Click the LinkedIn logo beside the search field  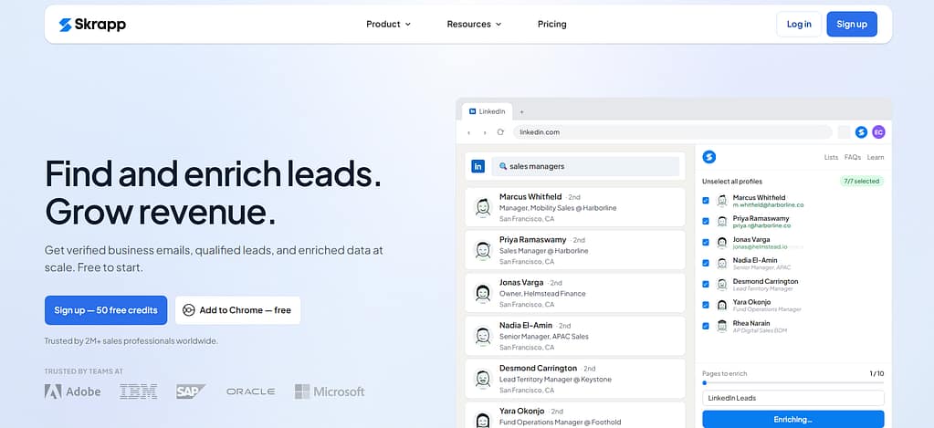tap(477, 167)
